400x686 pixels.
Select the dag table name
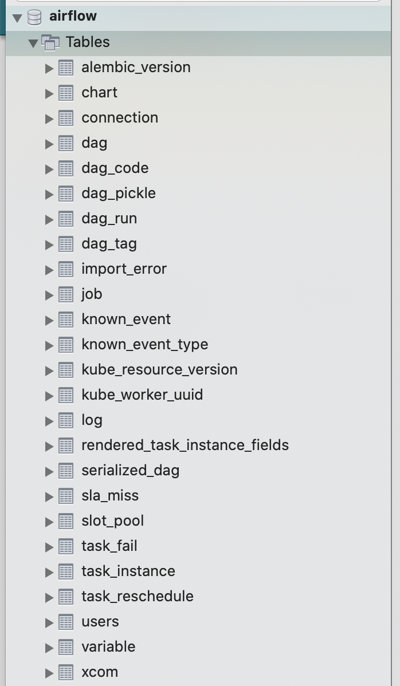(x=94, y=144)
